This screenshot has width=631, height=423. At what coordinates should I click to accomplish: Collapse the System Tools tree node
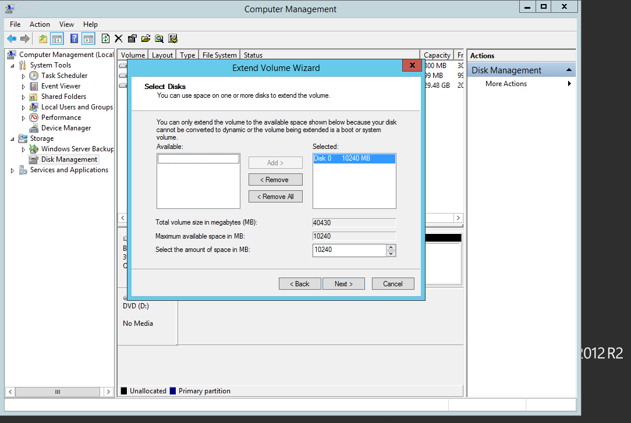(x=13, y=65)
